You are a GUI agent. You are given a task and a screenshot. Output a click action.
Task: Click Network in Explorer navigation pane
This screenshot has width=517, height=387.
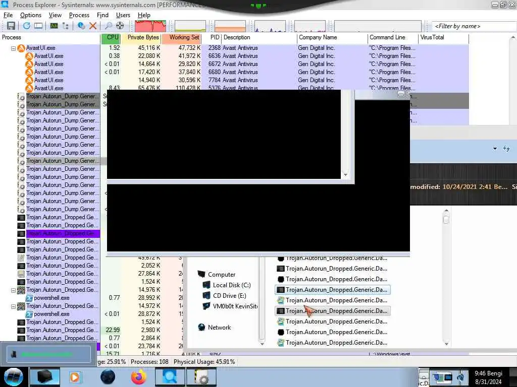click(x=219, y=328)
